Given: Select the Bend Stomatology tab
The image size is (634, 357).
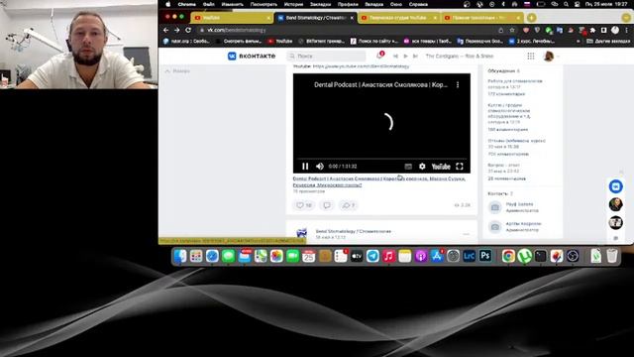Looking at the screenshot, I should (x=315, y=18).
